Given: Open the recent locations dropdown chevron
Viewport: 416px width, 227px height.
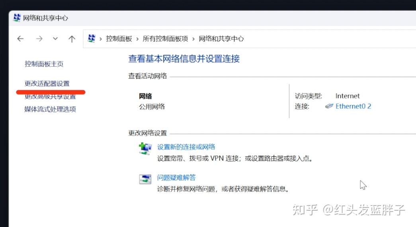Looking at the screenshot, I should pos(55,39).
